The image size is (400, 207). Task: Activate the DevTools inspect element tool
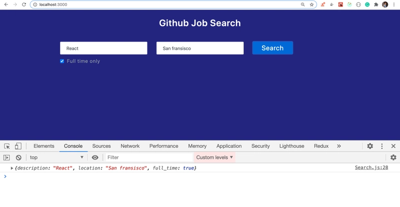(x=7, y=146)
